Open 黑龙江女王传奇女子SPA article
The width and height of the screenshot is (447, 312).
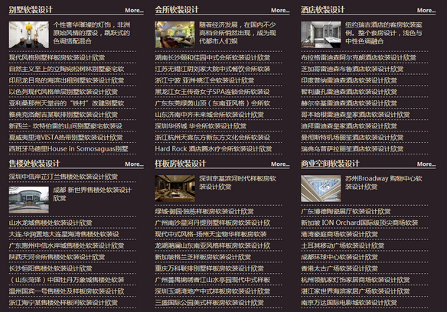212,92
